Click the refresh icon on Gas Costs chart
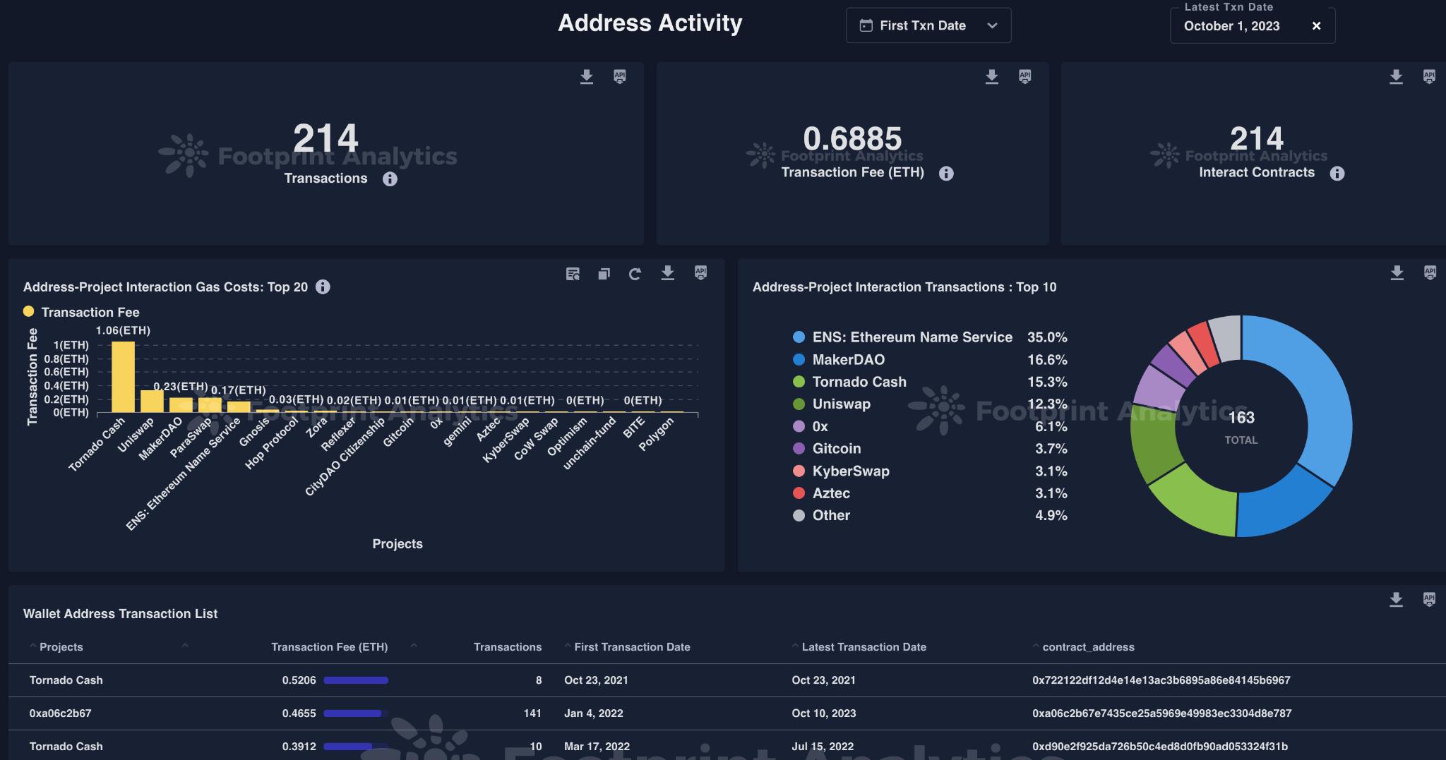 635,274
